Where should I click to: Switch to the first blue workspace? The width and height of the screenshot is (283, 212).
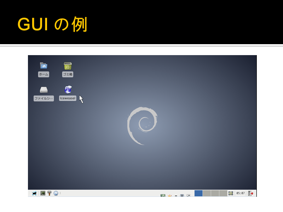click(x=198, y=193)
